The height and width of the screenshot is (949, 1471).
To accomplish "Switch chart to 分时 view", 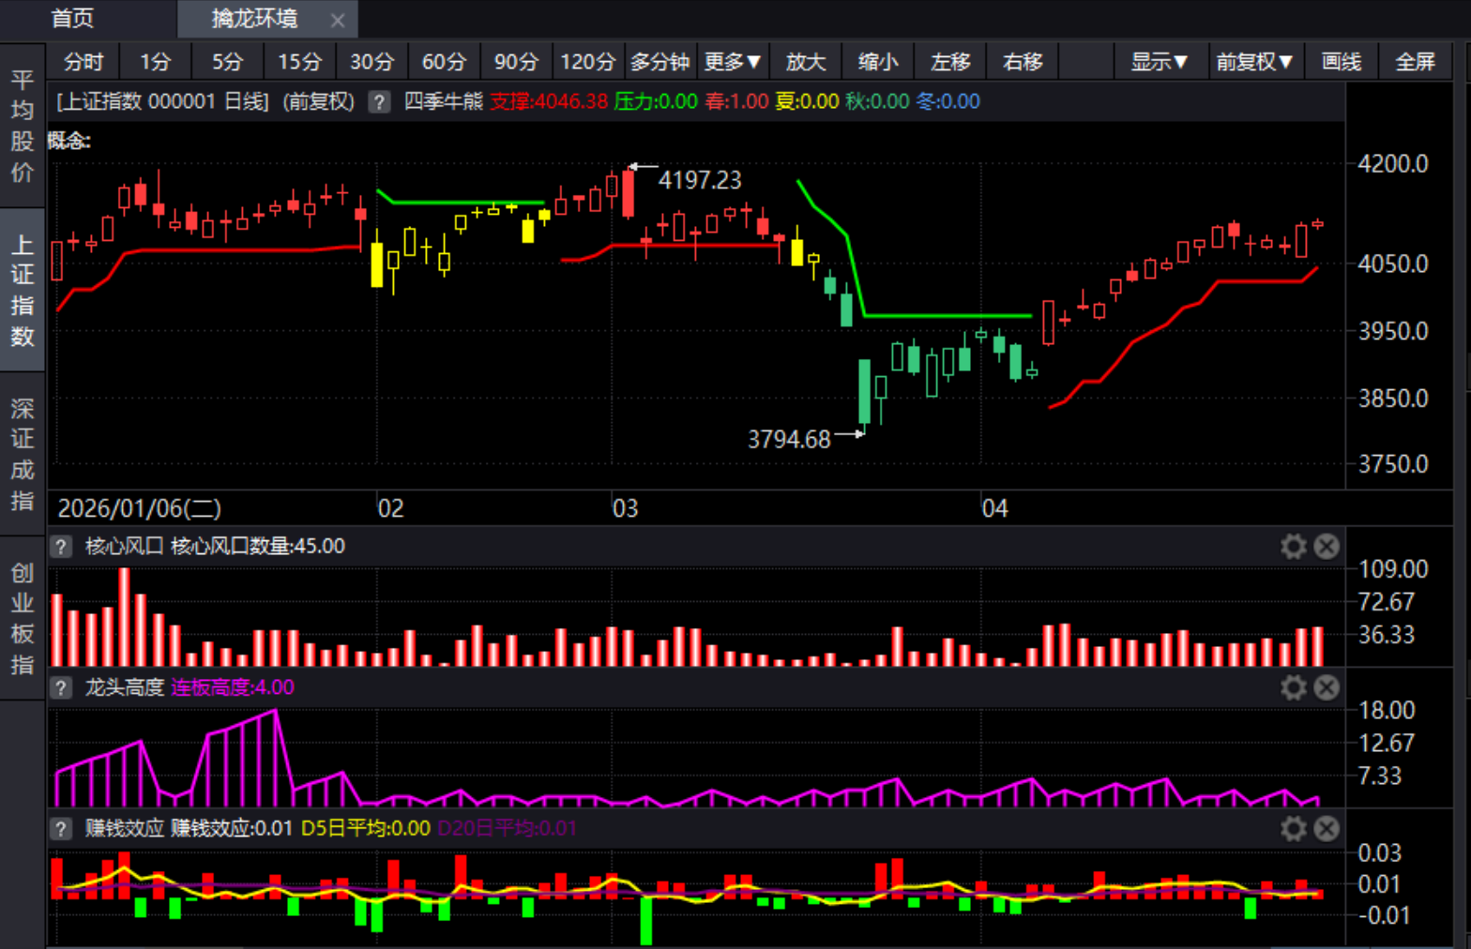I will coord(83,62).
